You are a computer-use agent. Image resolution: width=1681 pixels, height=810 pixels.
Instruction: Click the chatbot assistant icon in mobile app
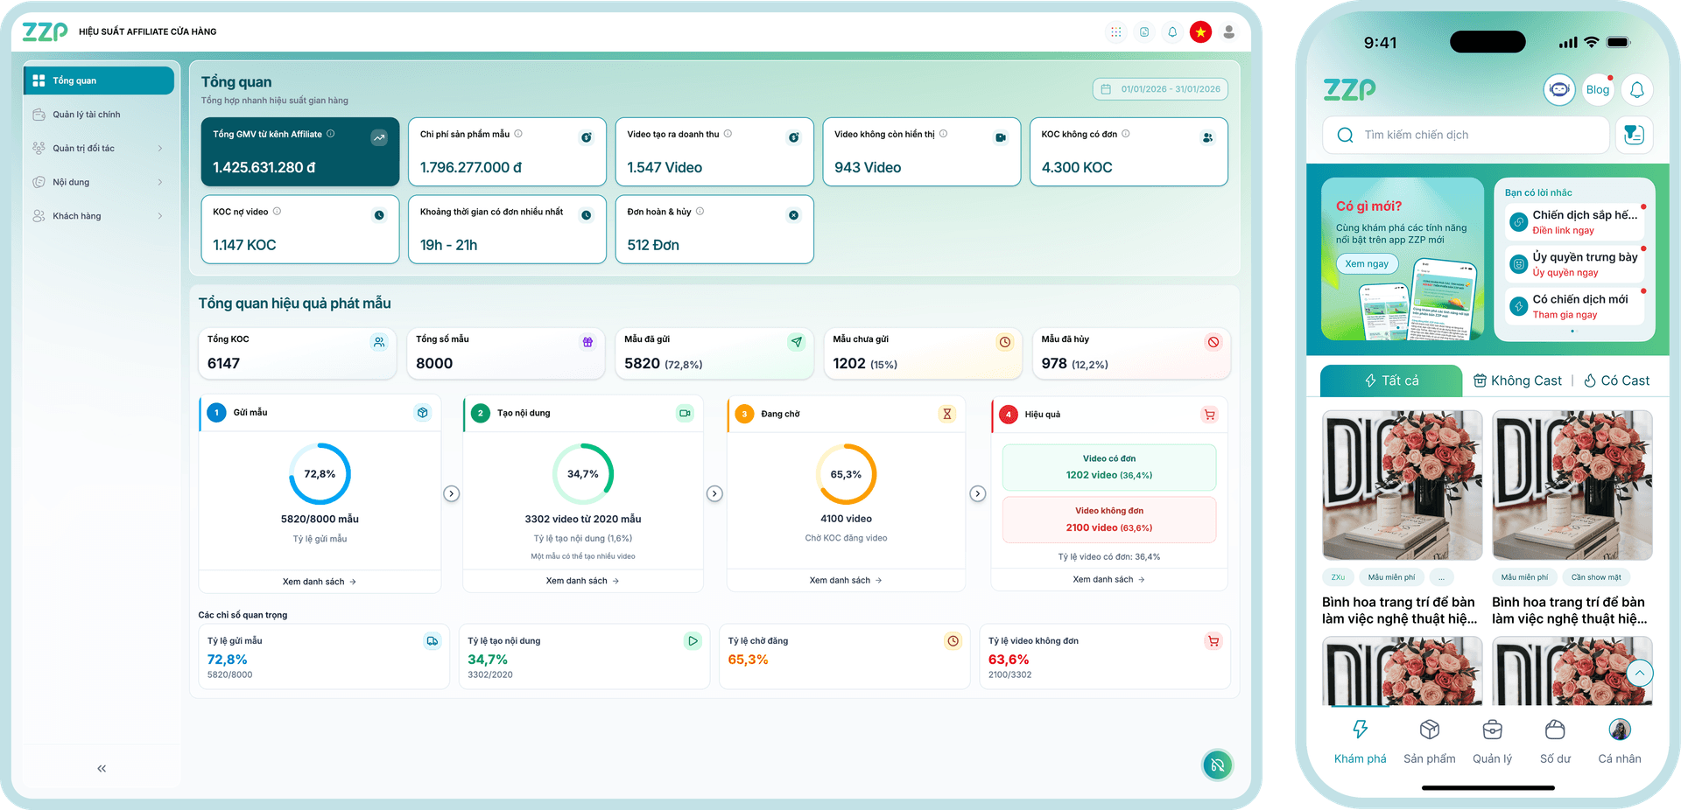click(x=1558, y=89)
